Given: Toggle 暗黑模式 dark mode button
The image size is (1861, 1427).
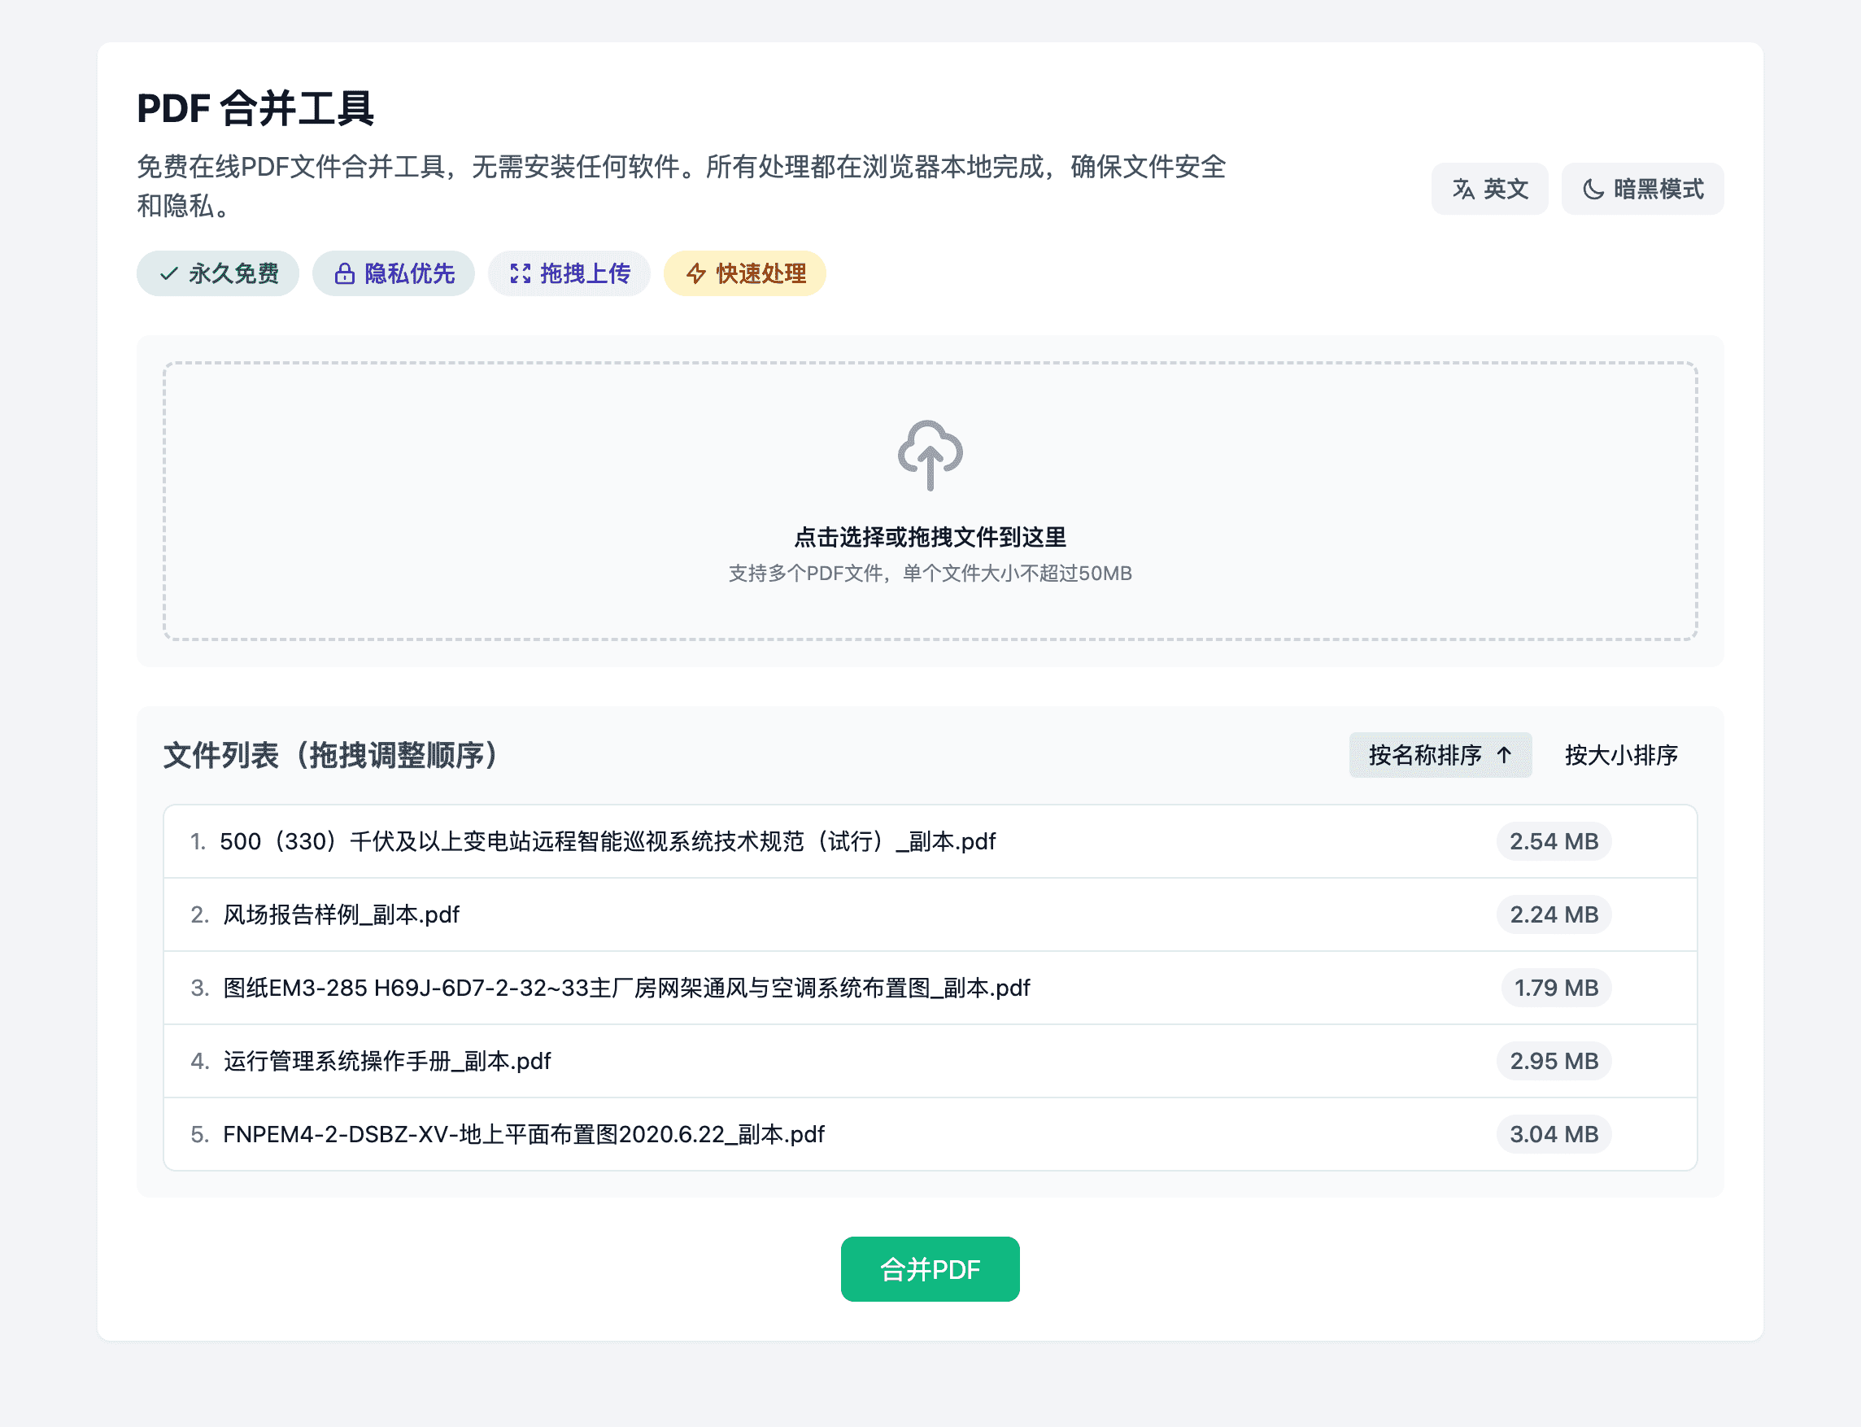Looking at the screenshot, I should point(1642,189).
